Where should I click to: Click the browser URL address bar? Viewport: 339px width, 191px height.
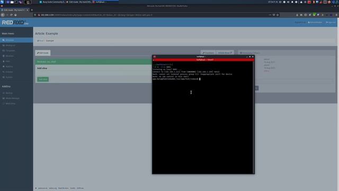[x=151, y=15]
